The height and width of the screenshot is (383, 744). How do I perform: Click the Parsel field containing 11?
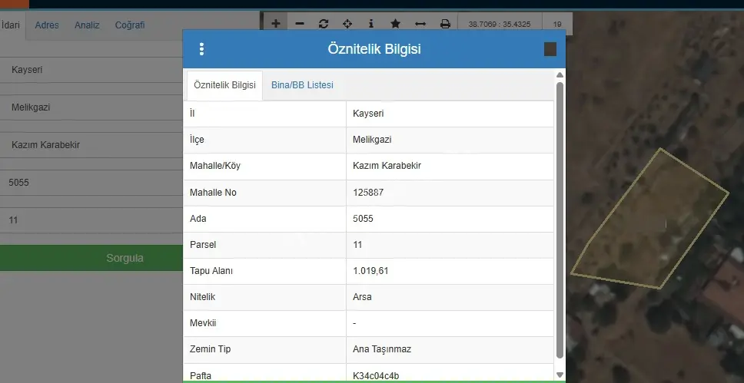point(91,220)
